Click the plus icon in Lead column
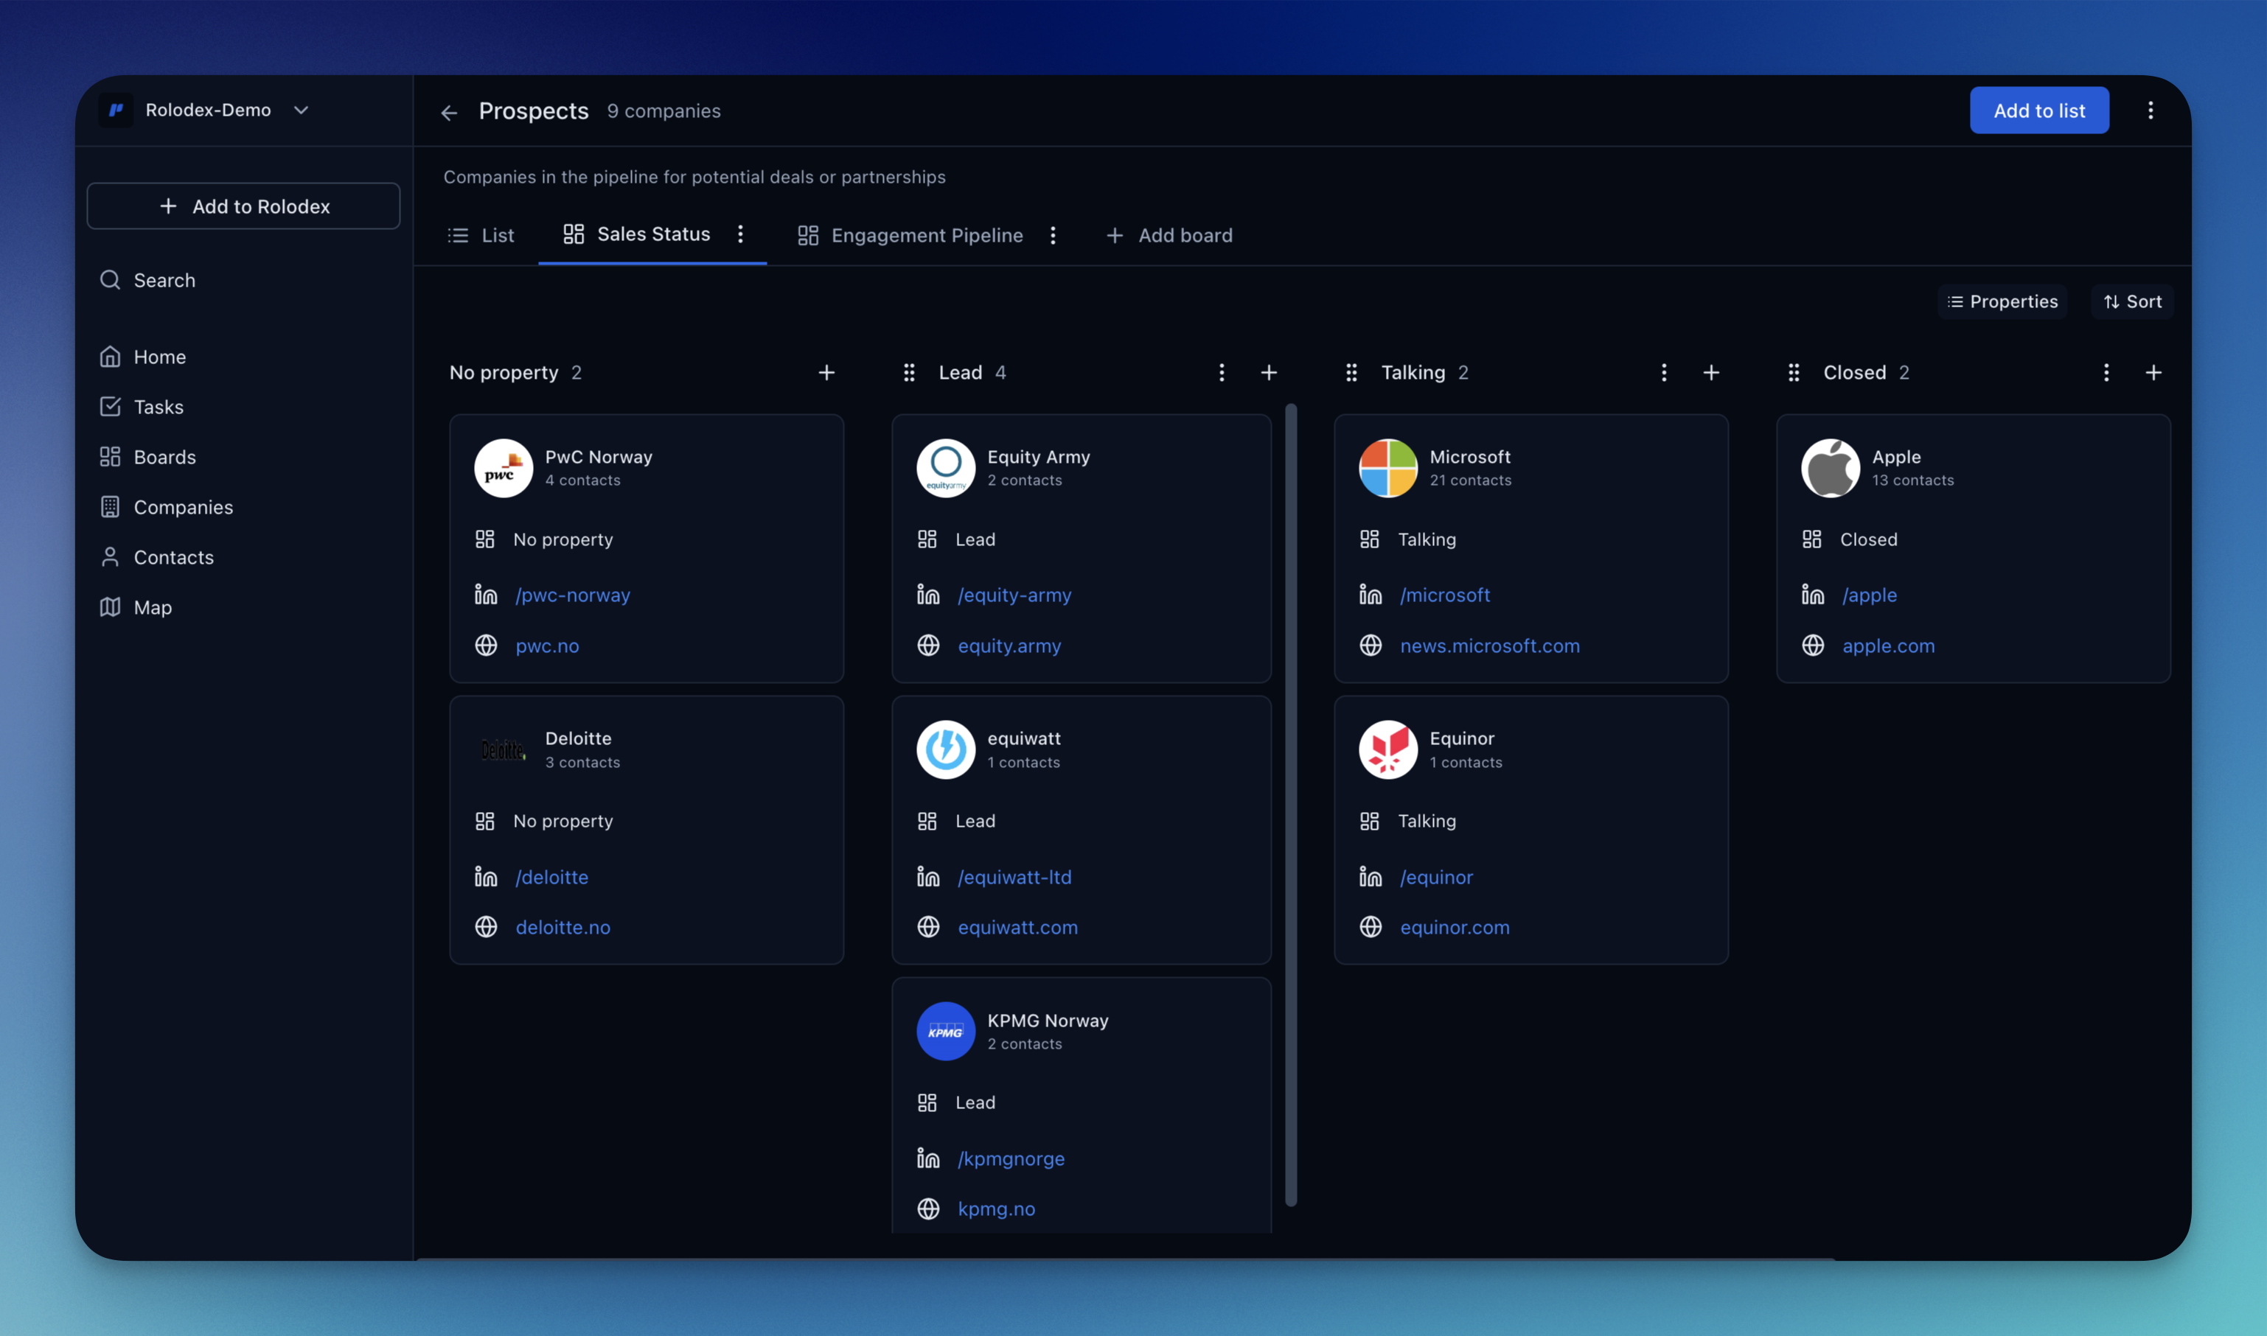 coord(1268,373)
